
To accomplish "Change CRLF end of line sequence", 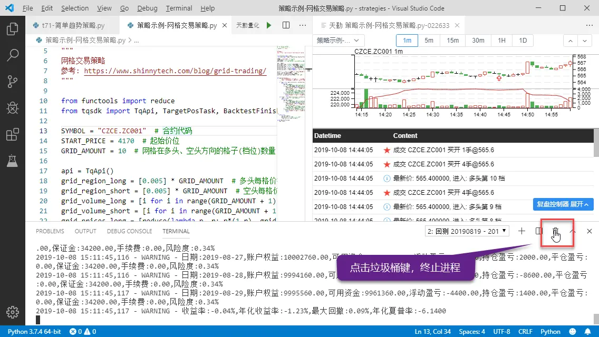I will click(525, 332).
